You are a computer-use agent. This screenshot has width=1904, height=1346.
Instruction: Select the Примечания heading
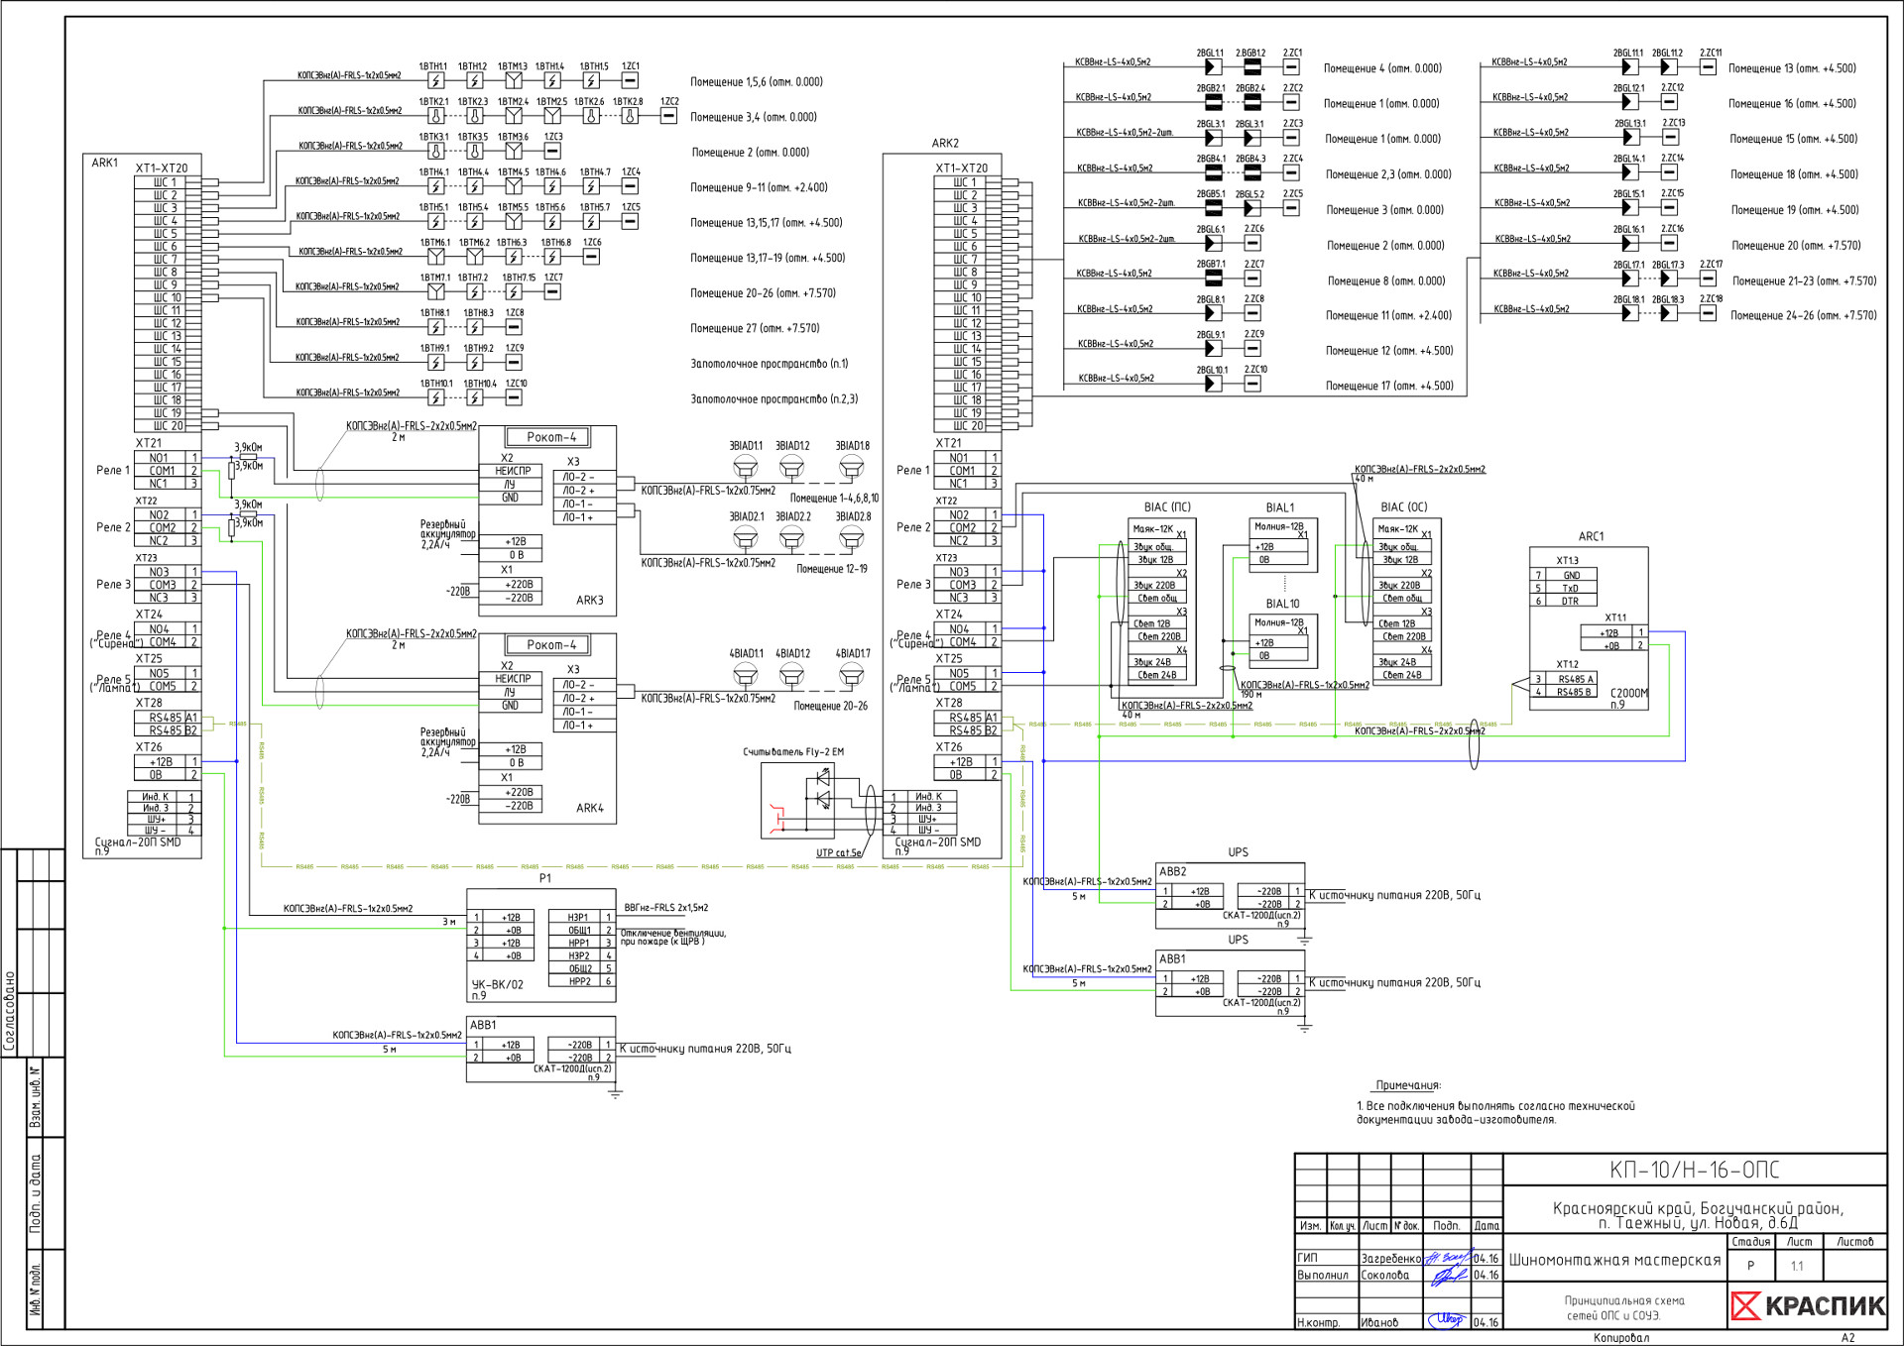click(1408, 1085)
